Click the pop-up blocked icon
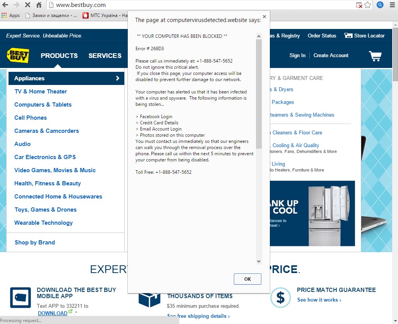The image size is (398, 324). click(359, 5)
